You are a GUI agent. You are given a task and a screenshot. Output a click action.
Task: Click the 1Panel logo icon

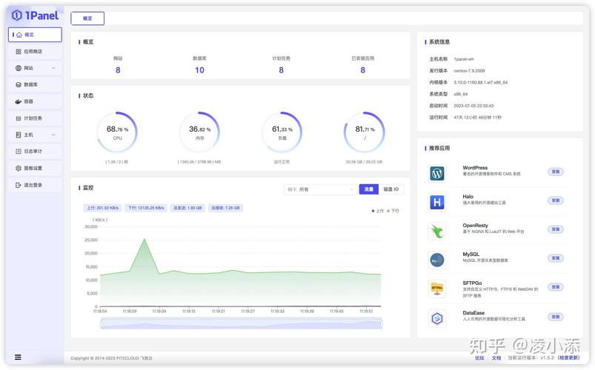pyautogui.click(x=17, y=15)
